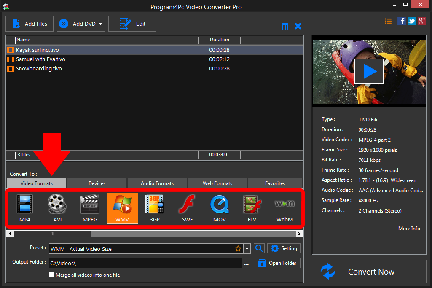Open the Google Plus icon
Image resolution: width=432 pixels, height=288 pixels.
pos(422,21)
